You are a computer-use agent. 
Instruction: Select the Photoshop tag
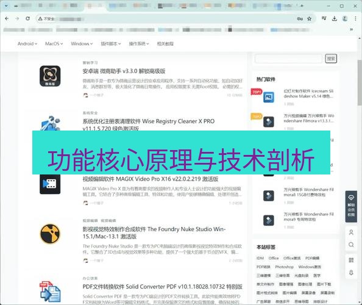point(284,267)
